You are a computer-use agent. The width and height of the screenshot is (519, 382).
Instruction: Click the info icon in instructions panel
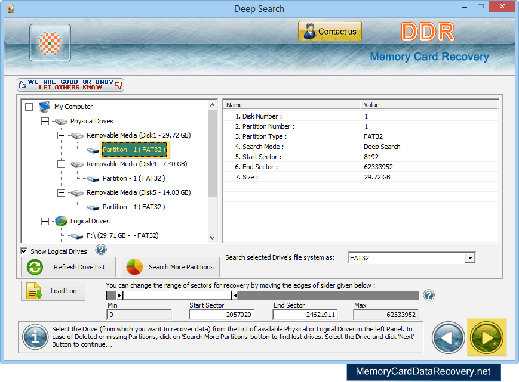(35, 337)
